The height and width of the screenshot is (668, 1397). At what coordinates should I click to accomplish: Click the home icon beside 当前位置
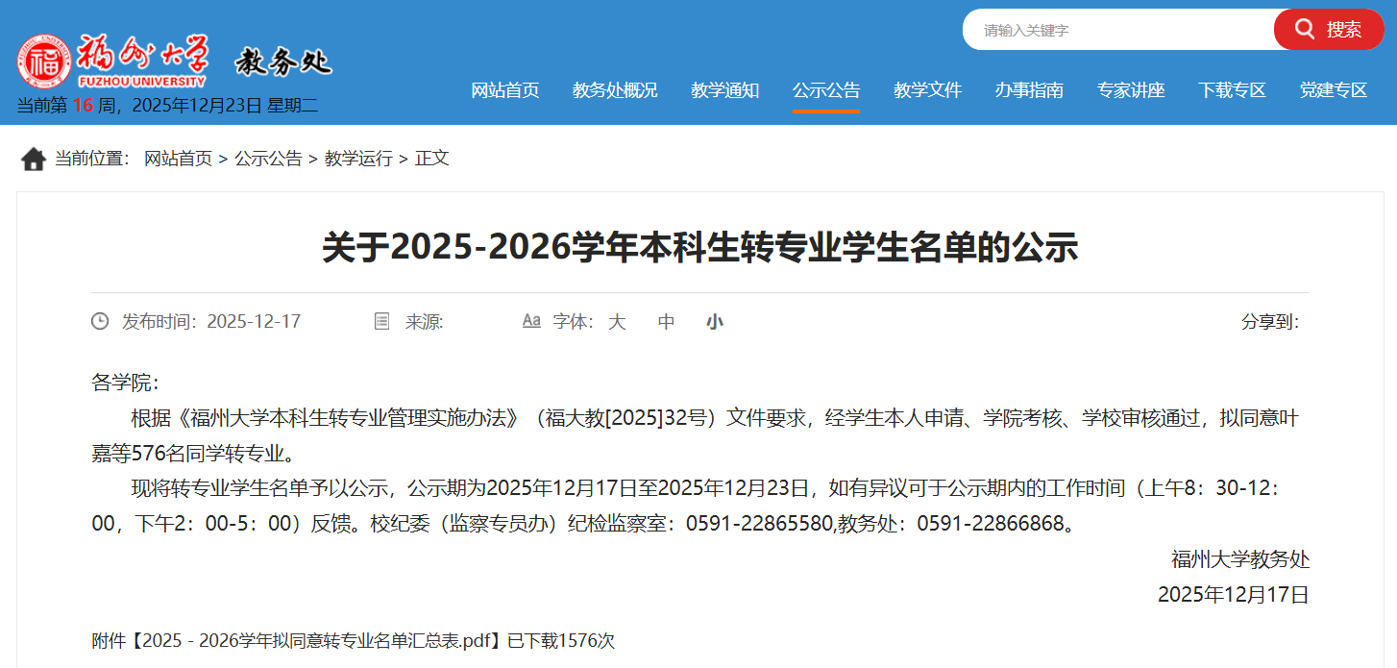click(x=34, y=160)
